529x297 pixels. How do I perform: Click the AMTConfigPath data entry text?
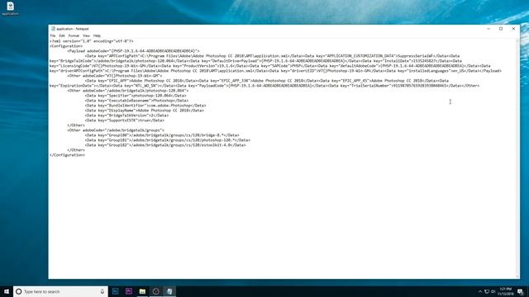pyautogui.click(x=194, y=56)
